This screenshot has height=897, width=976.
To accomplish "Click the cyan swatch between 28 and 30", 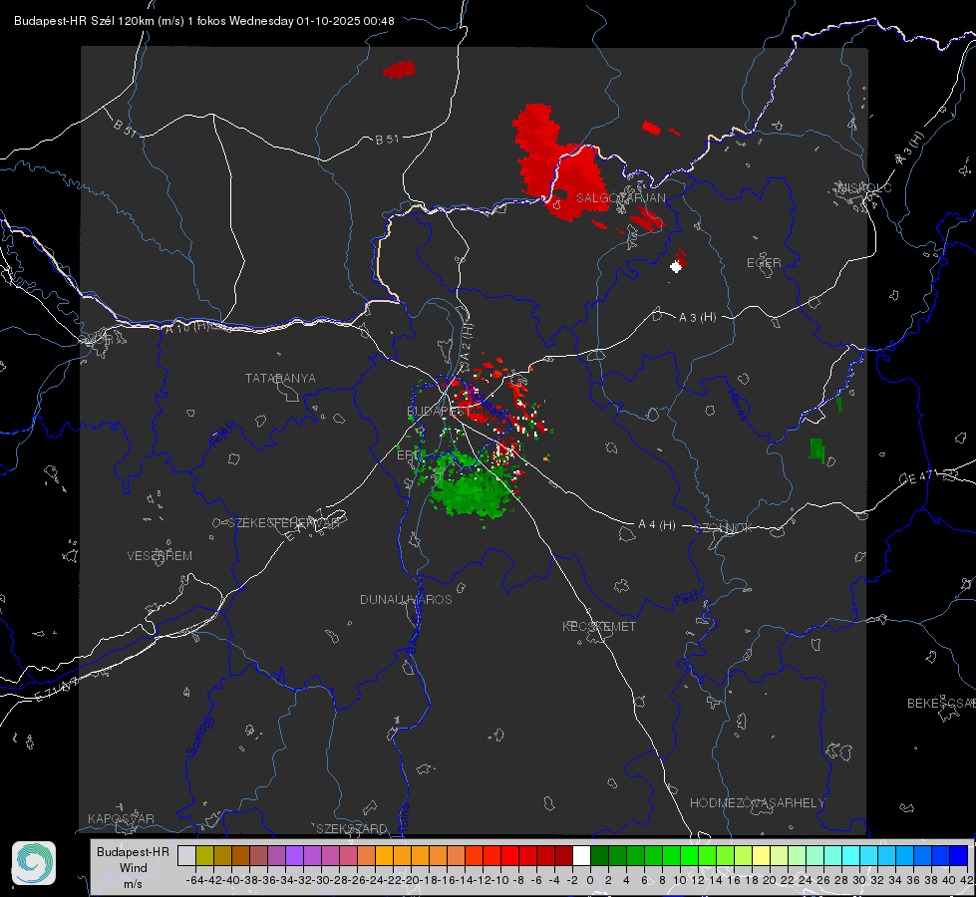I will click(851, 856).
